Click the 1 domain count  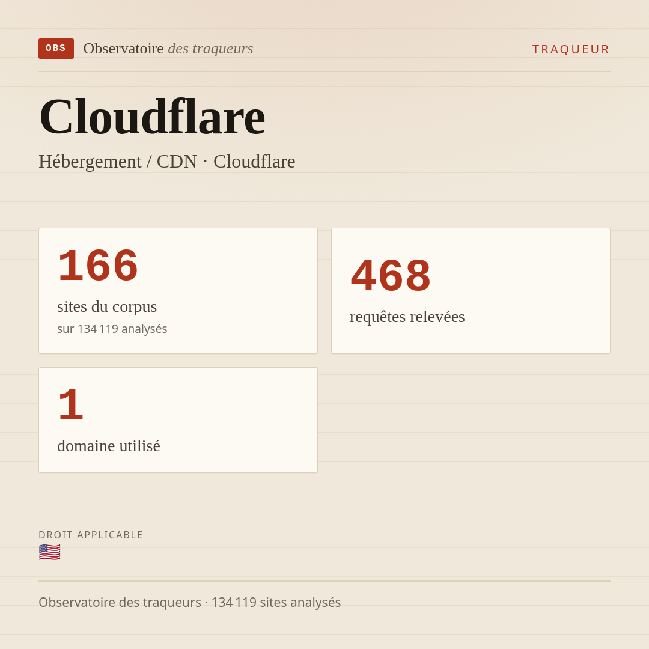[x=71, y=405]
